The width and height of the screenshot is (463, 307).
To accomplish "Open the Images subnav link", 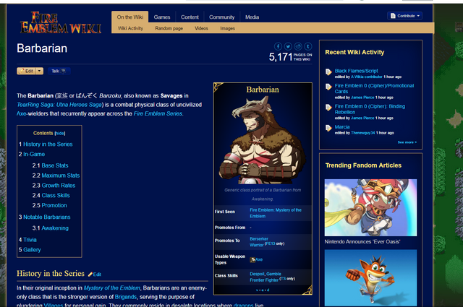I will 227,28.
